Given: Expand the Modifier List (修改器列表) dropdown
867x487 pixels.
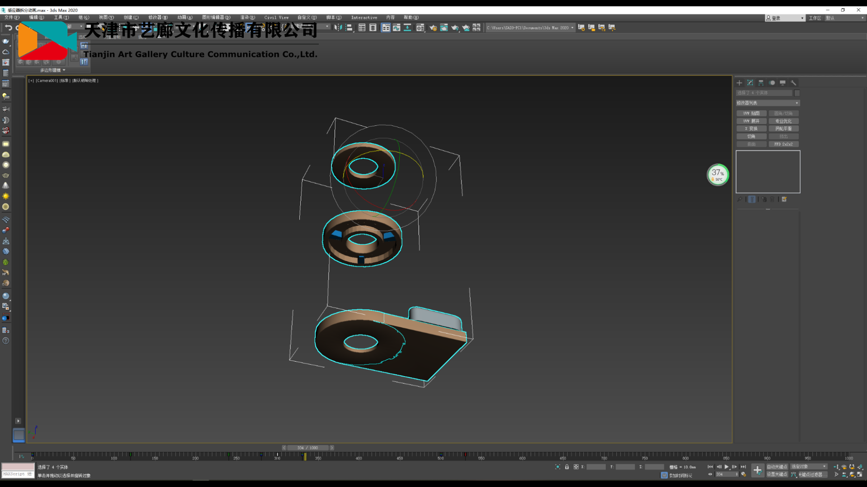Looking at the screenshot, I should [x=768, y=103].
